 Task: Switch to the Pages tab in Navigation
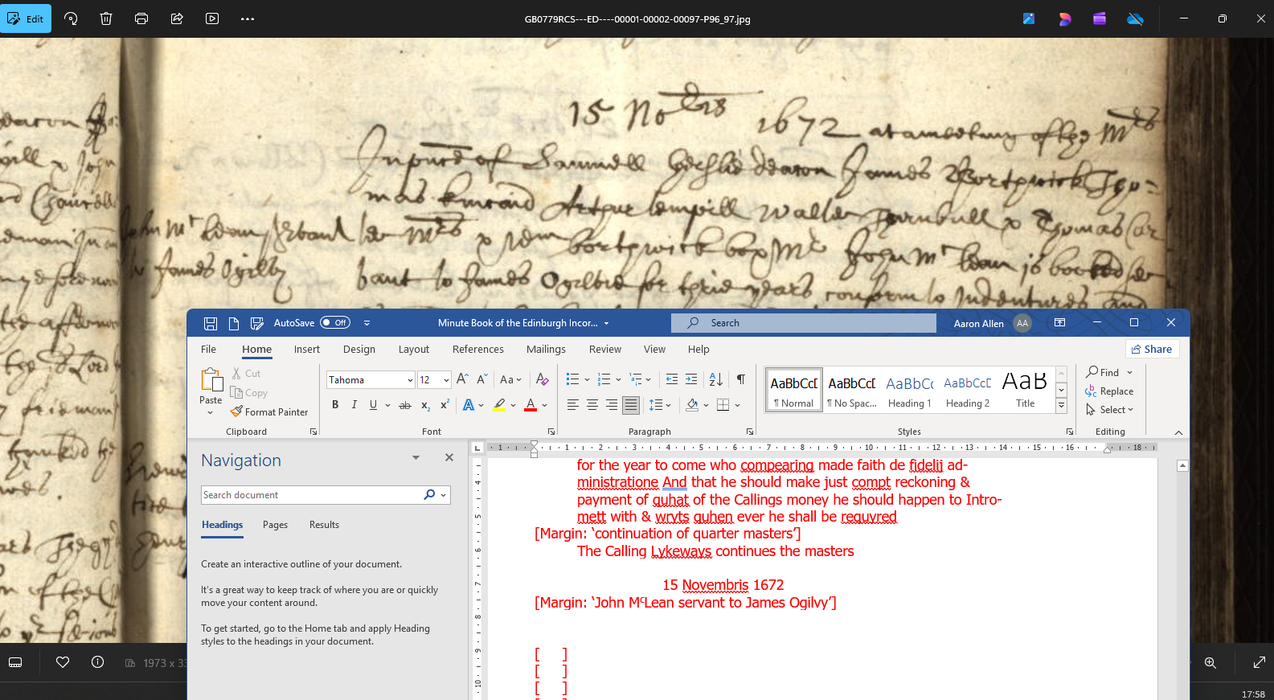[x=275, y=525]
